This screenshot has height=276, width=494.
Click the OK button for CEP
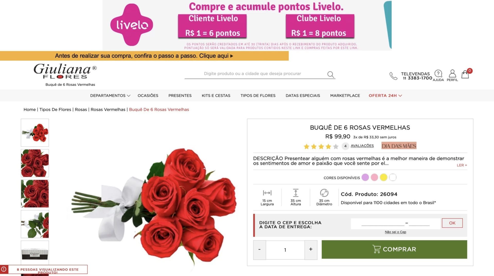[x=452, y=223]
